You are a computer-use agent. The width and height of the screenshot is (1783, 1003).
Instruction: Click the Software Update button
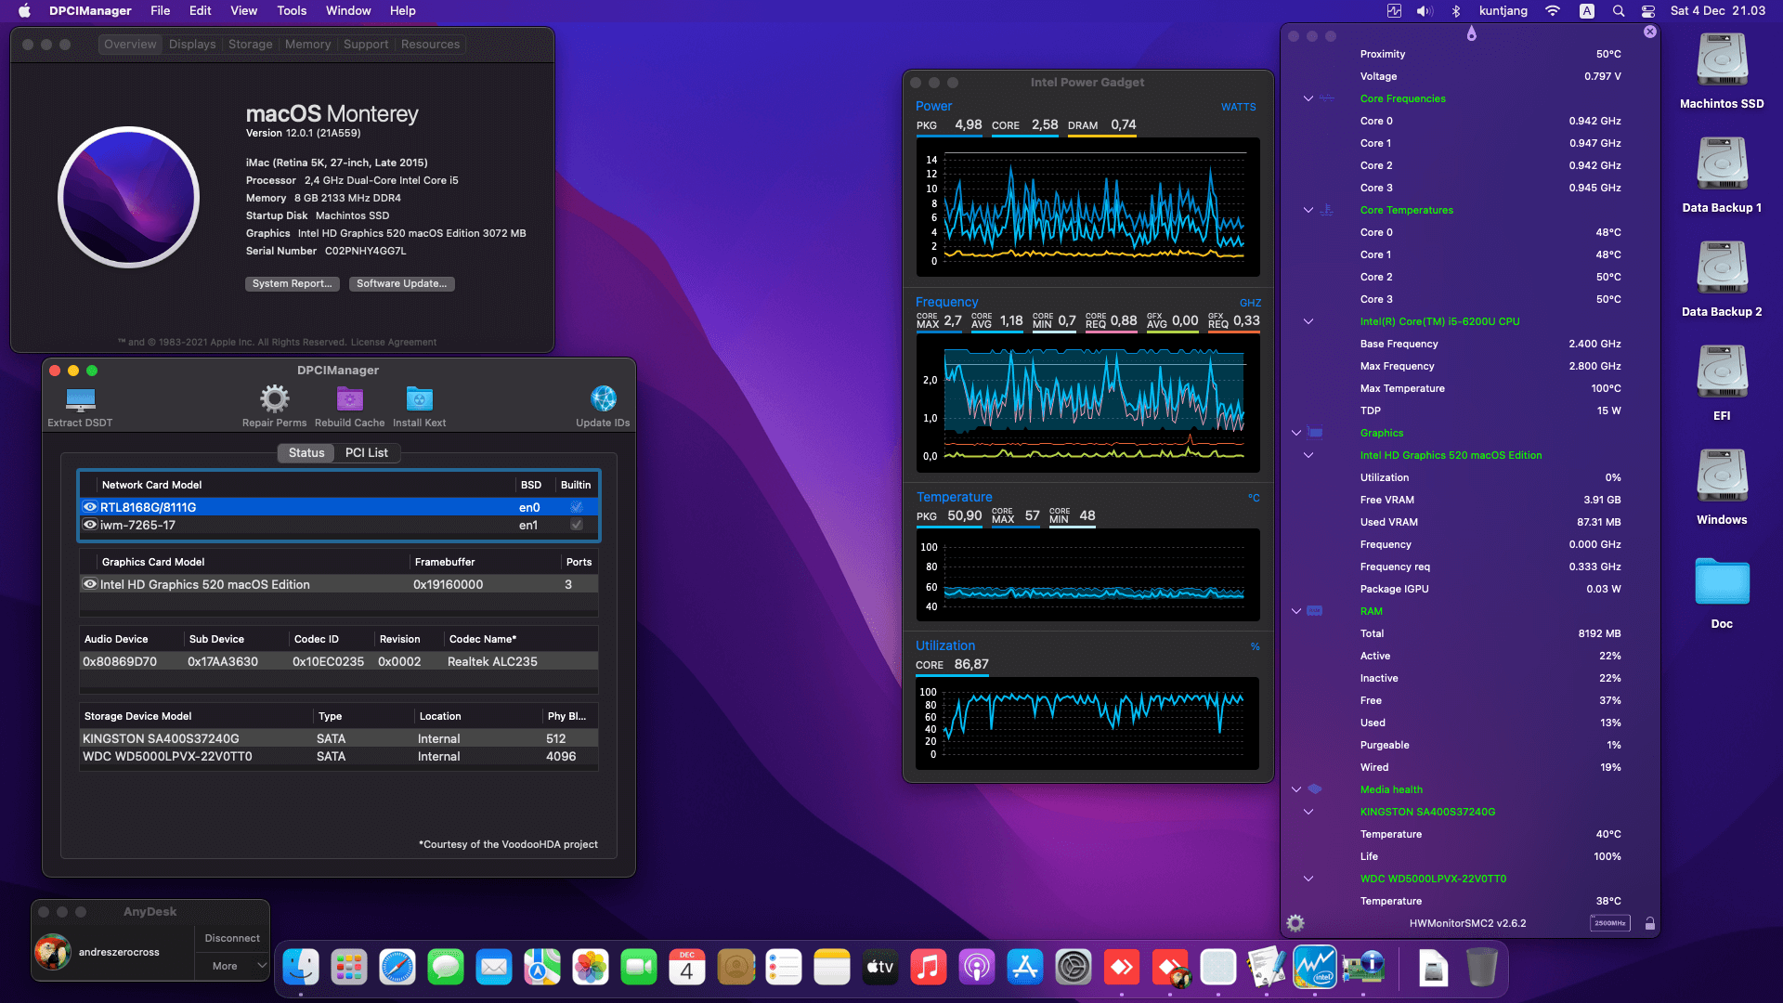click(x=402, y=284)
